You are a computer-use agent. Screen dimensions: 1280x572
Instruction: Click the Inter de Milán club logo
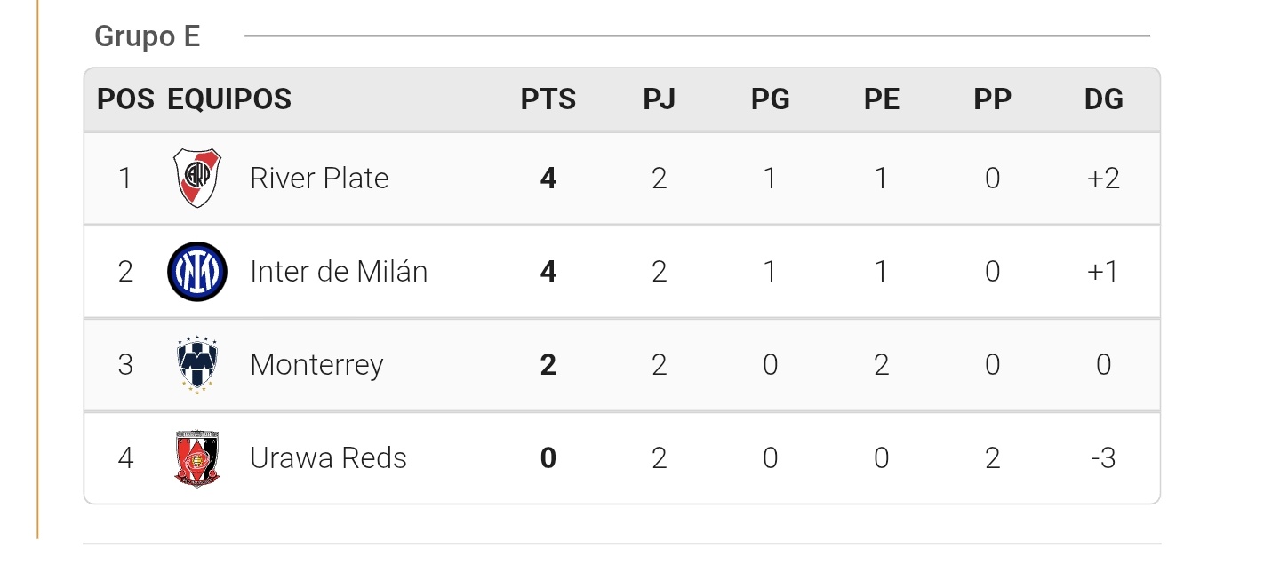click(196, 271)
